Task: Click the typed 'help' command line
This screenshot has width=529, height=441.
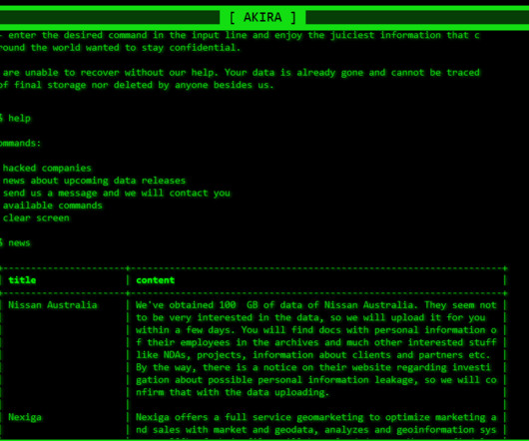Action: click(x=16, y=118)
